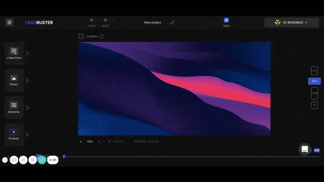Image resolution: width=324 pixels, height=182 pixels.
Task: Expand the New Form arrow
Action: [27, 53]
